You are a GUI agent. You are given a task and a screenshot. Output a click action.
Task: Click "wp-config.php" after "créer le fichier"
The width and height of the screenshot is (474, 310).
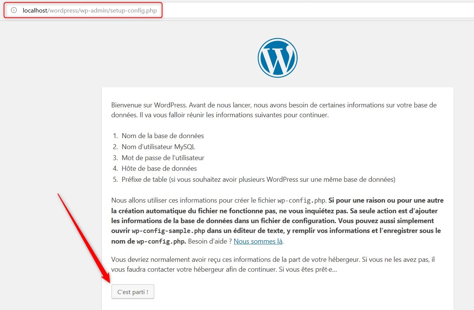(302, 201)
